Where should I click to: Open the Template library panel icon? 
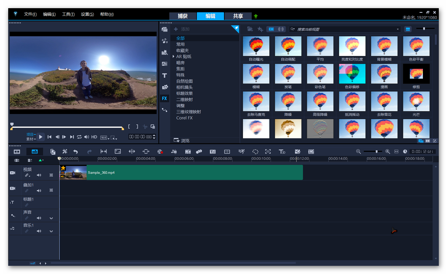(x=165, y=52)
